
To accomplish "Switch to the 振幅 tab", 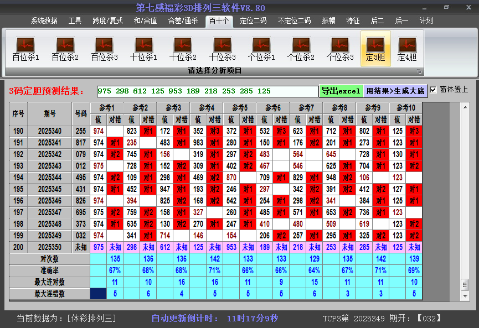I will coord(329,21).
